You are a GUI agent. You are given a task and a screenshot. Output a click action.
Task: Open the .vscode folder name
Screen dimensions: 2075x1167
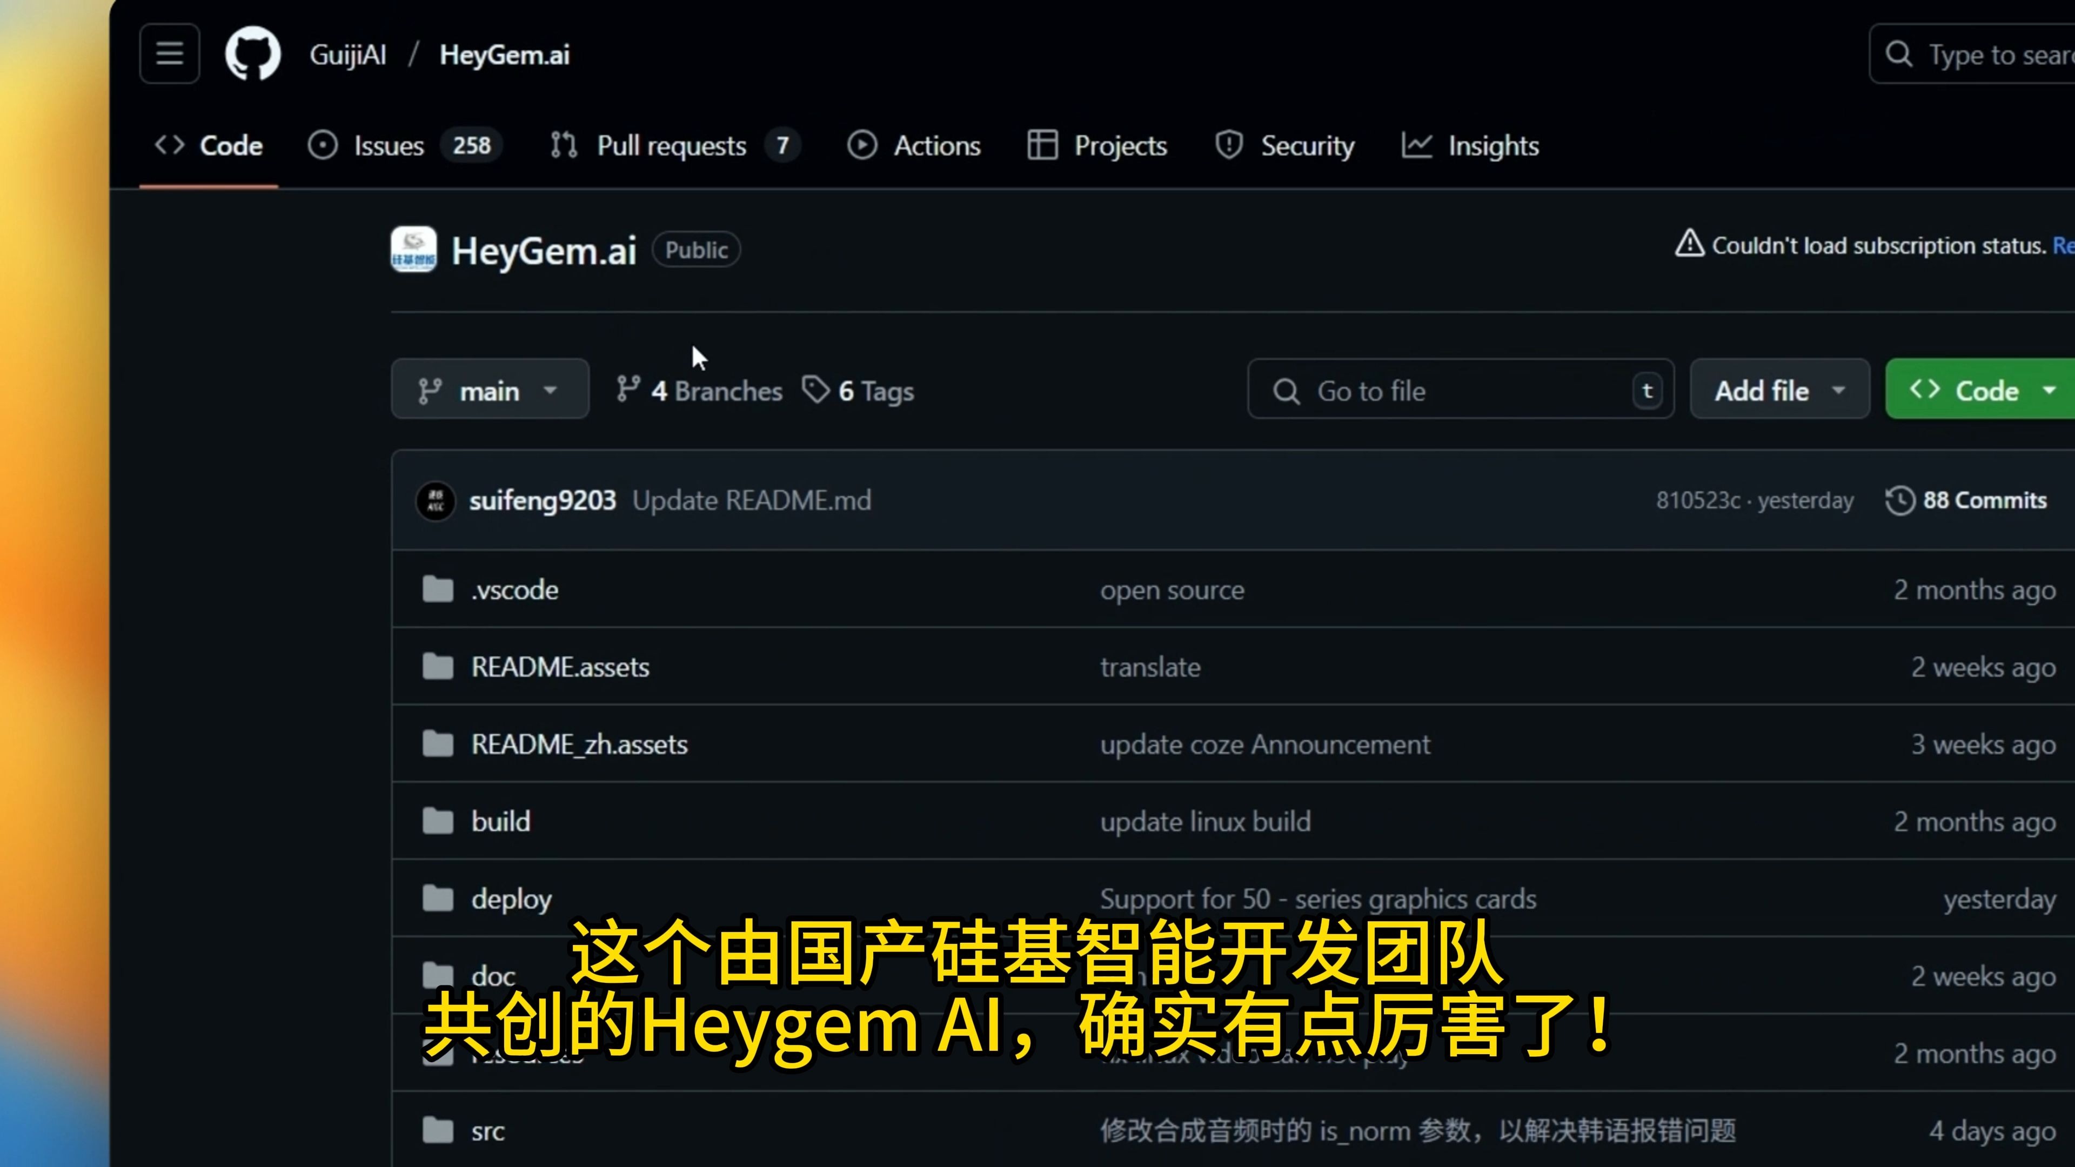515,589
